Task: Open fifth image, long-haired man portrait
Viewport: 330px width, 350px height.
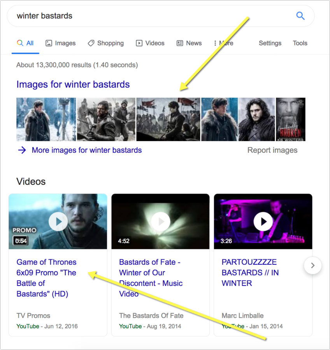Action: click(x=257, y=119)
